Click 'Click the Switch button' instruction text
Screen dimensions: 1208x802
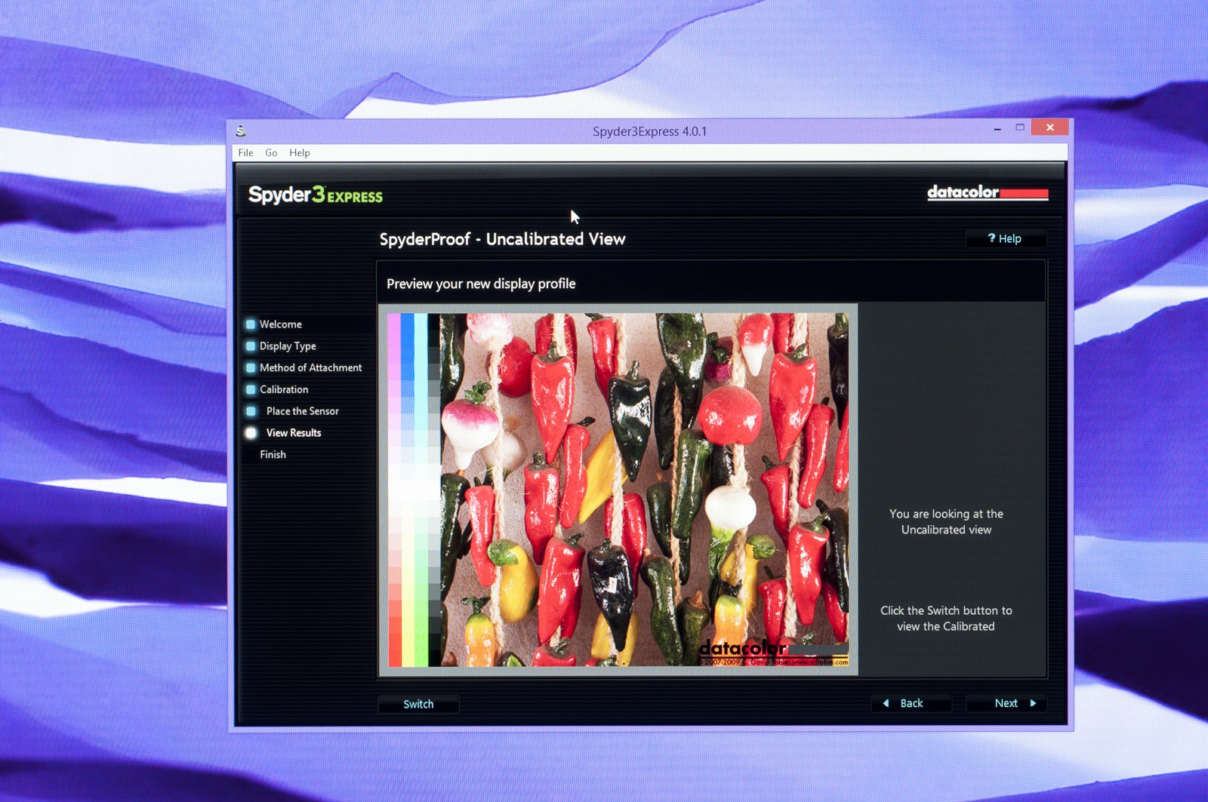[x=946, y=618]
